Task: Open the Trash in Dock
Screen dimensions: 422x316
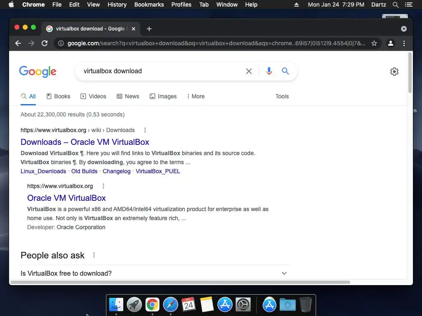Action: (306, 305)
